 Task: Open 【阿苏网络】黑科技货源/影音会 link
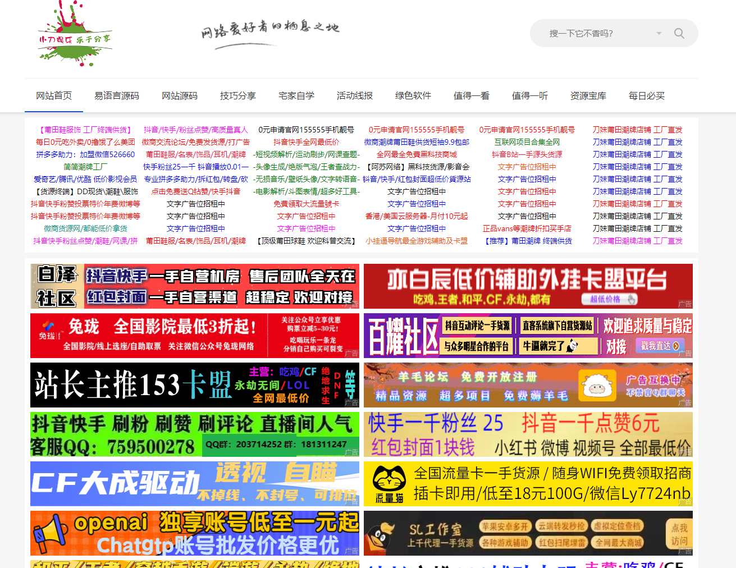[417, 167]
